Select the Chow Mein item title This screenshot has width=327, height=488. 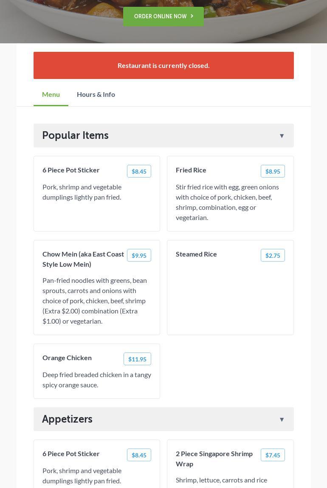(x=83, y=259)
